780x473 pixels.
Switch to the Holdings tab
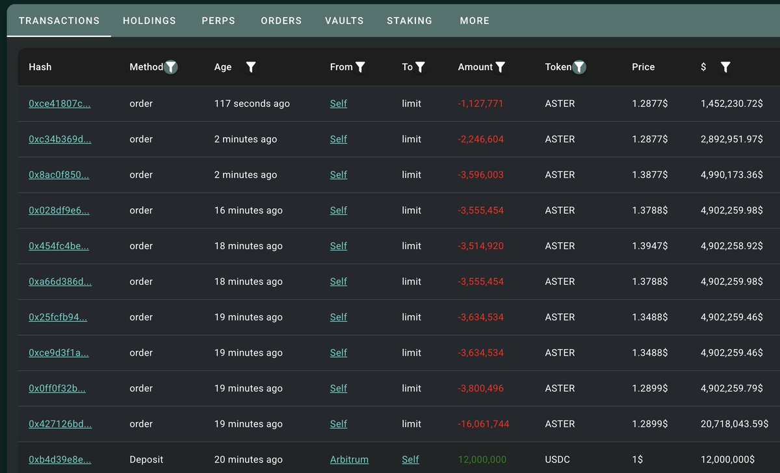149,21
